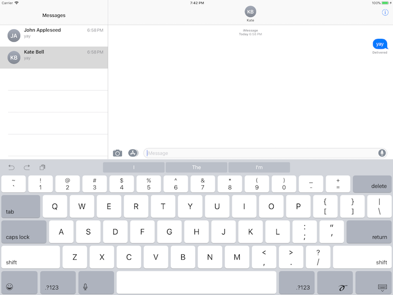The height and width of the screenshot is (295, 393).
Task: Tap the Q key
Action: click(x=55, y=206)
